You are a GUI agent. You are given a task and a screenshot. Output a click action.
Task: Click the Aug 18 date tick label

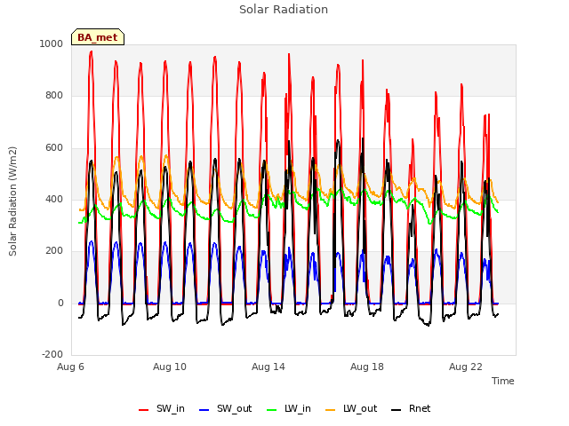367,367
